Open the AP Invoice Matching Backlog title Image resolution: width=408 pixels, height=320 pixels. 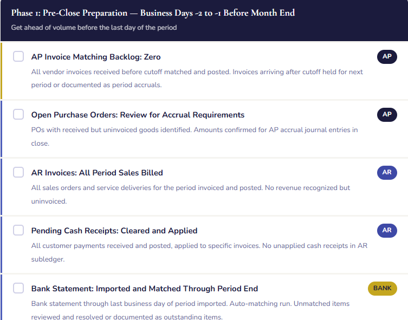96,57
